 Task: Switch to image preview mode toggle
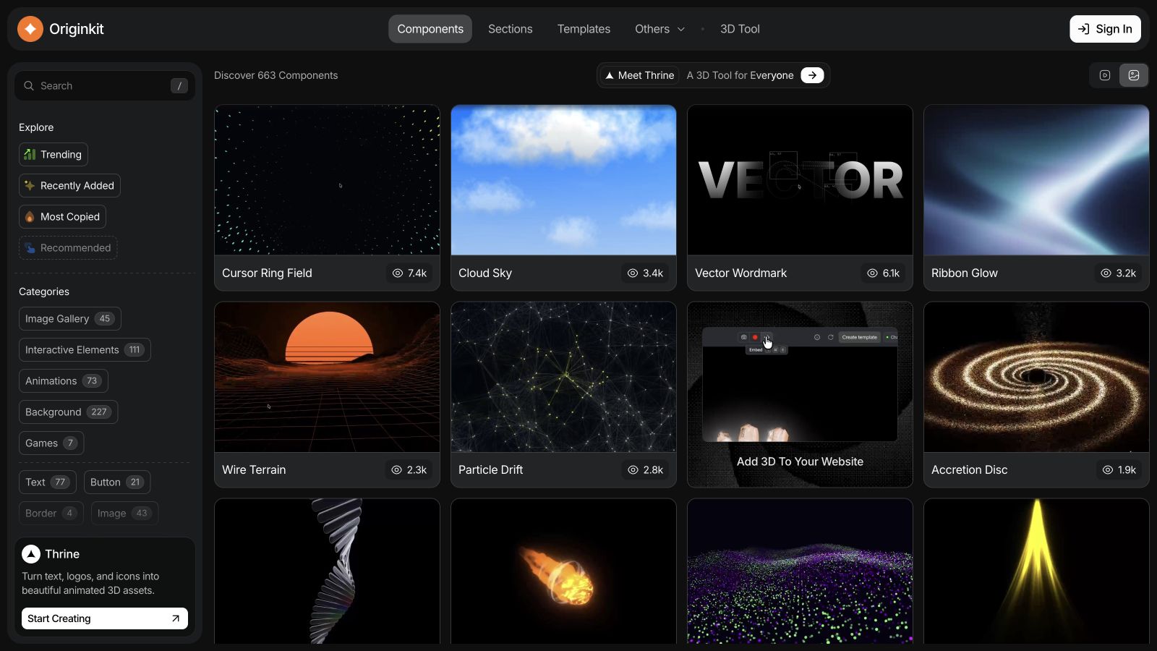point(1134,75)
